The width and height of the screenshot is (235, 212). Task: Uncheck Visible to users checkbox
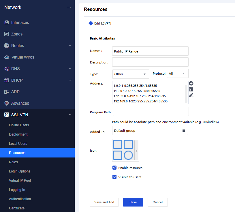(114, 177)
